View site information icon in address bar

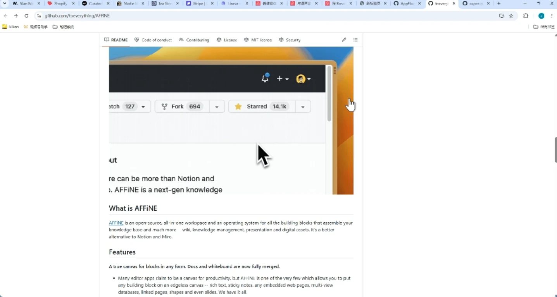coord(39,16)
